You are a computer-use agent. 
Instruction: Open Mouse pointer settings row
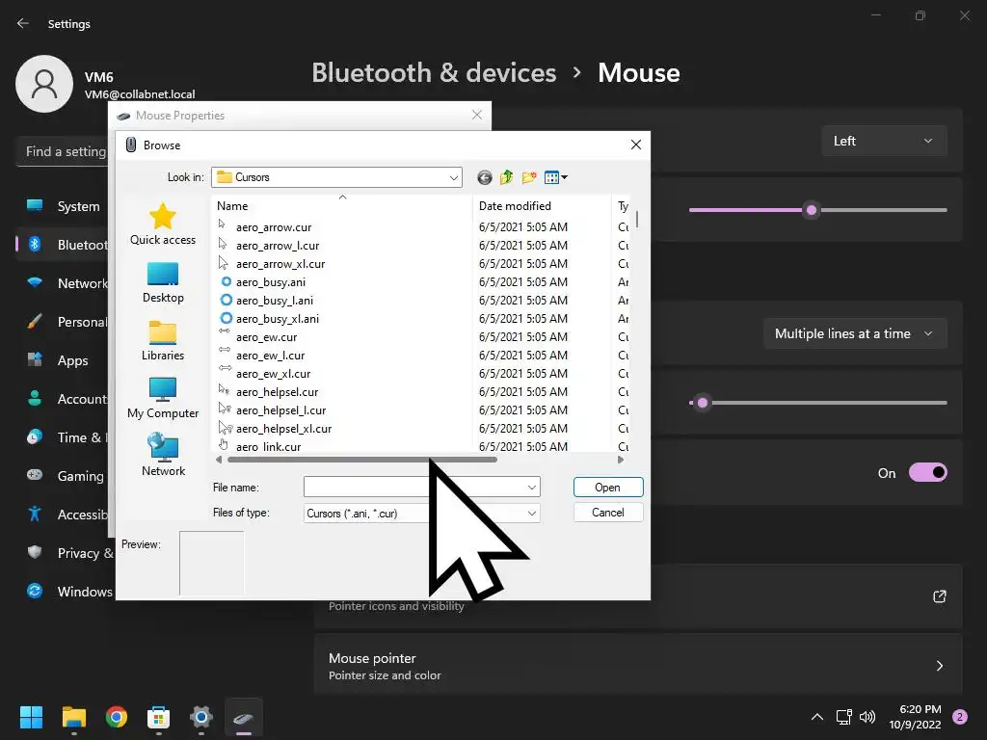638,666
